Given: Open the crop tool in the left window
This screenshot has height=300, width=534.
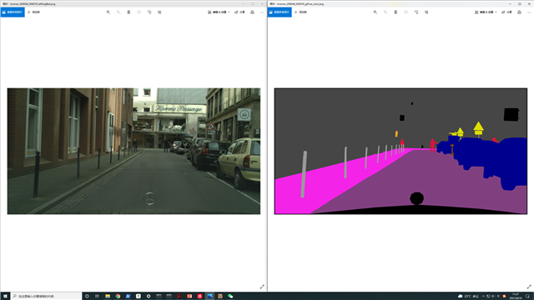Looking at the screenshot, I should coord(159,12).
